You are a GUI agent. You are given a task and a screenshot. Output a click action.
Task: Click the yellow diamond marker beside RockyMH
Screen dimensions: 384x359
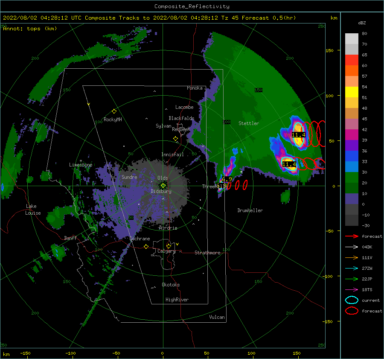[114, 111]
